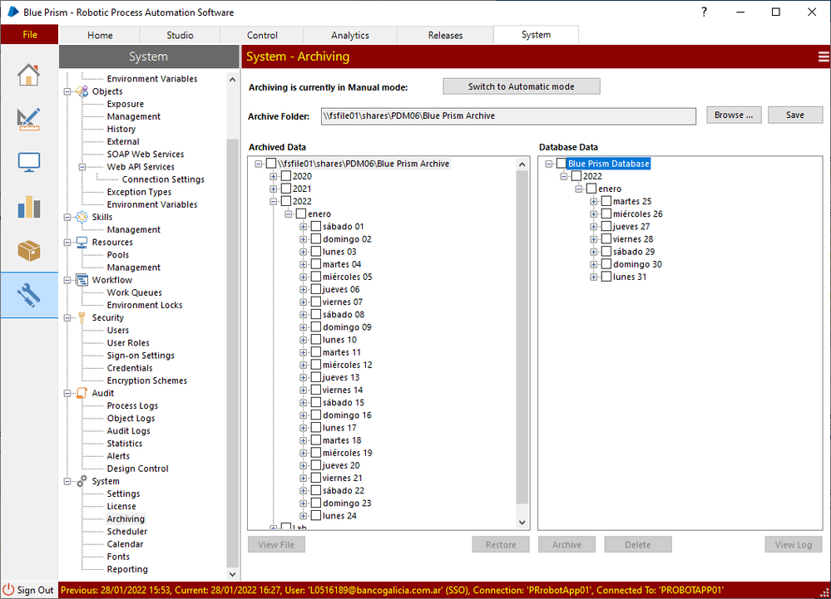Click the System gears tree icon

pos(82,481)
